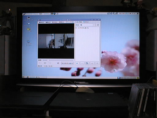This screenshot has height=118, width=157.
Task: Close the sidebar with its X button
Action: [x=98, y=25]
